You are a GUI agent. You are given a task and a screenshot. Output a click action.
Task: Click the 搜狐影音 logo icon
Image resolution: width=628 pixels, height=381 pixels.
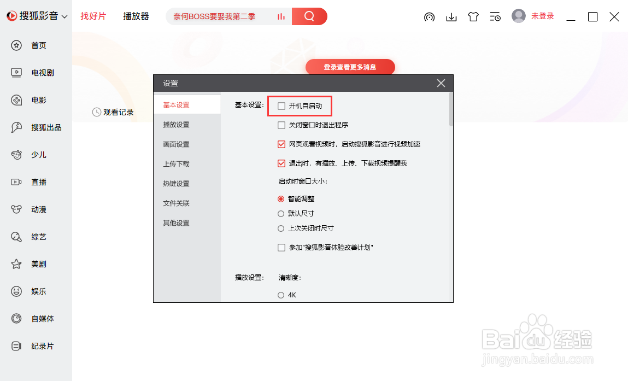[11, 16]
